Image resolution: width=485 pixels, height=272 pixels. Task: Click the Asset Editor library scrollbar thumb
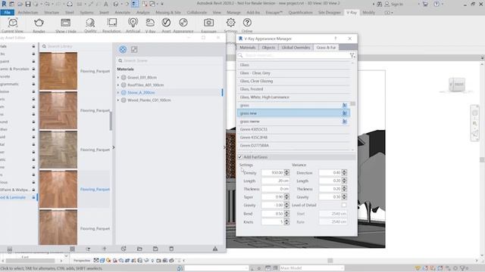click(111, 121)
